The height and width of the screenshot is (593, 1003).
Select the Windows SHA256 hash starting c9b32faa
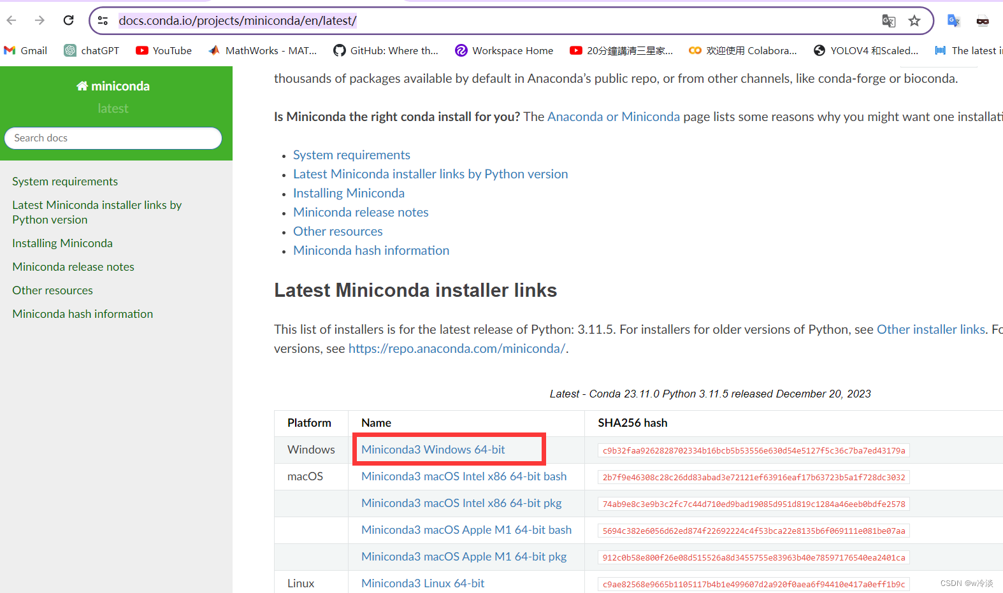(x=754, y=450)
